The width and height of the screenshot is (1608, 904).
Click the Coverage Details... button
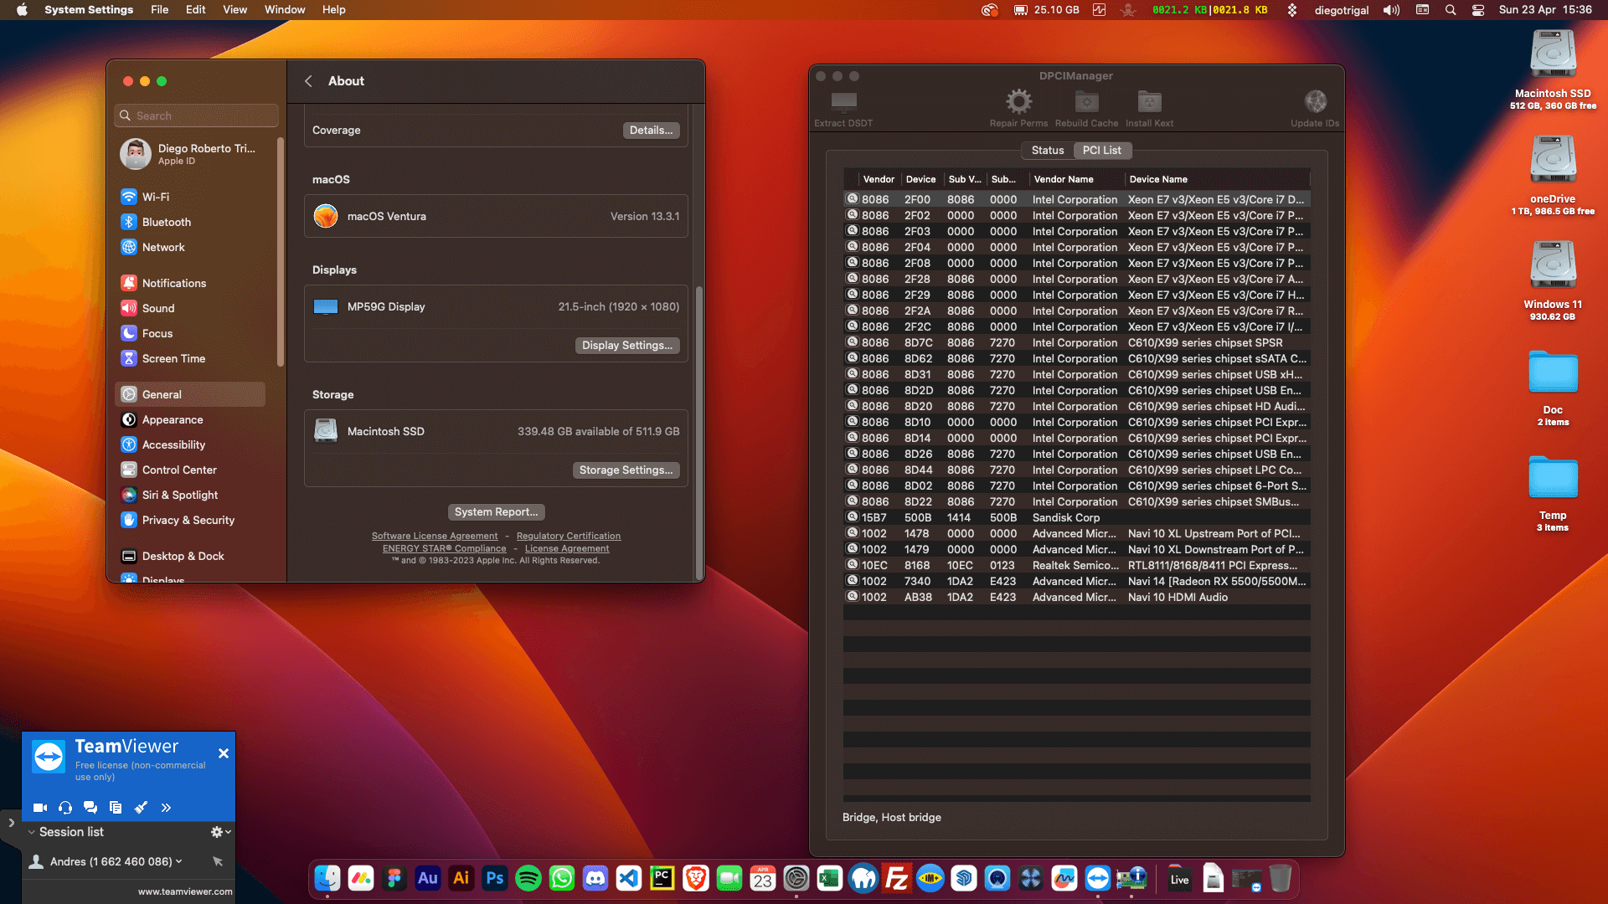coord(651,131)
